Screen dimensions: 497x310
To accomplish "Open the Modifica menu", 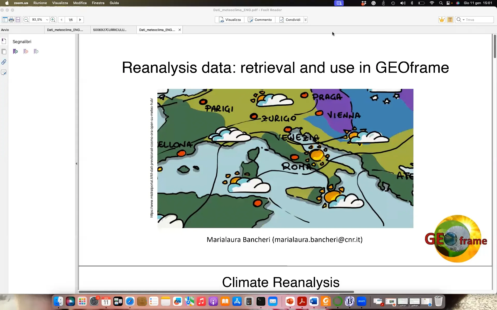I will (x=80, y=3).
